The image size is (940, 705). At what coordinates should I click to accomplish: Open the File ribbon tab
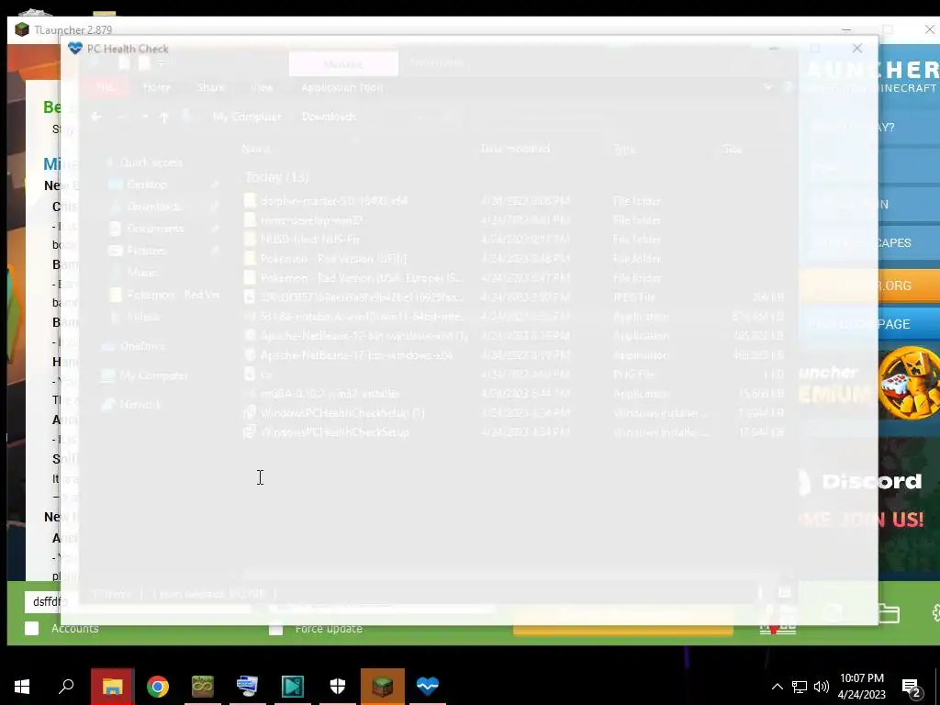coord(105,87)
